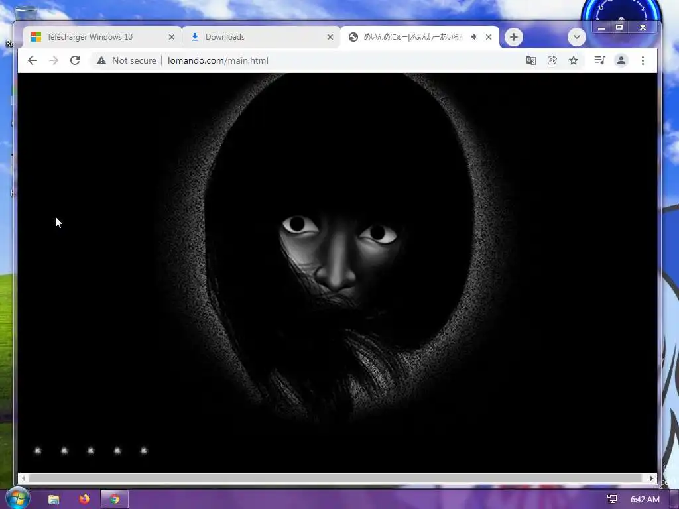Click the 6:42 AM taskbar clock
The height and width of the screenshot is (509, 679).
645,500
